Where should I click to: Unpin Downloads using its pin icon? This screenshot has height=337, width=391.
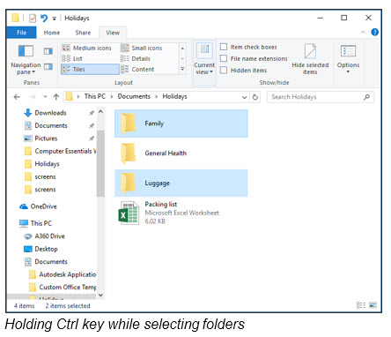coord(92,113)
